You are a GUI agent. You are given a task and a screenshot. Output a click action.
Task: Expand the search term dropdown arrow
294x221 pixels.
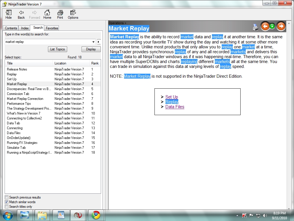coord(93,42)
